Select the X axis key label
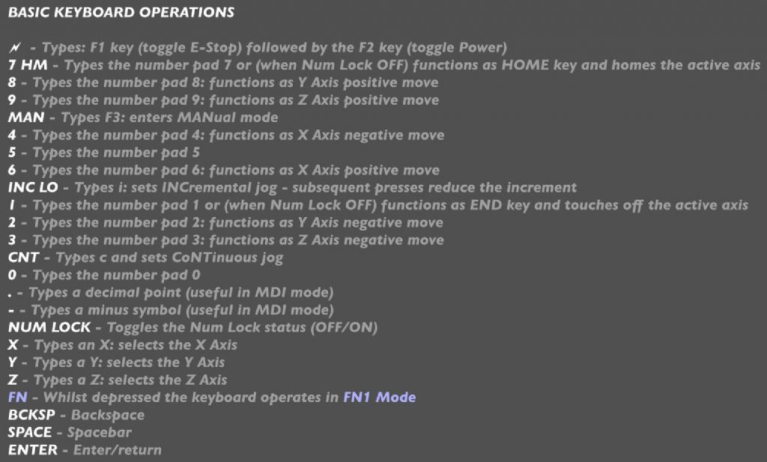The height and width of the screenshot is (462, 767). [x=13, y=345]
